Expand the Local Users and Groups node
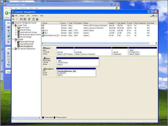The width and height of the screenshot is (168, 126). (x=16, y=32)
